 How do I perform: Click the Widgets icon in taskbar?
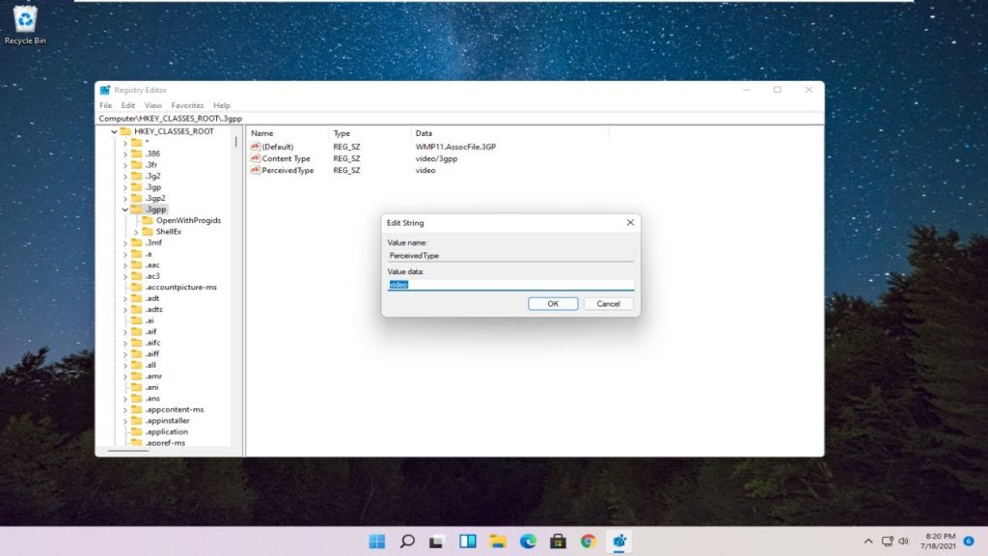tap(468, 542)
